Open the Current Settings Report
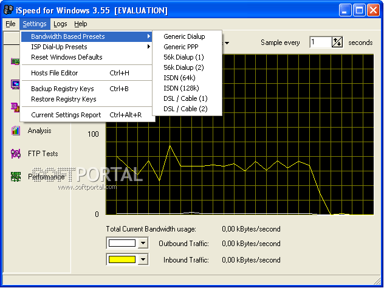Viewport: 384px width, 288px height. tap(86, 115)
